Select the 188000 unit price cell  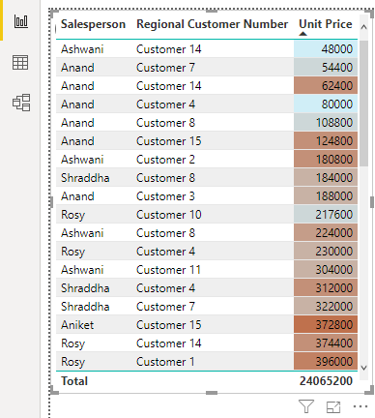[326, 196]
